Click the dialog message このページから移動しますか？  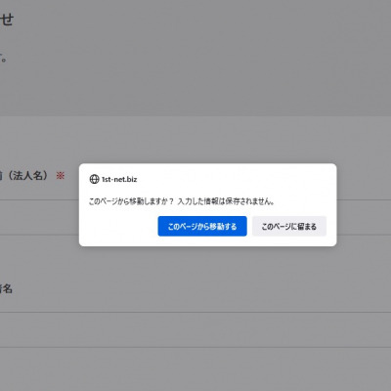pos(131,201)
